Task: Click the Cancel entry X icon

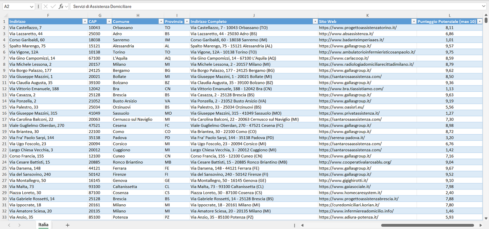Action: pos(46,6)
